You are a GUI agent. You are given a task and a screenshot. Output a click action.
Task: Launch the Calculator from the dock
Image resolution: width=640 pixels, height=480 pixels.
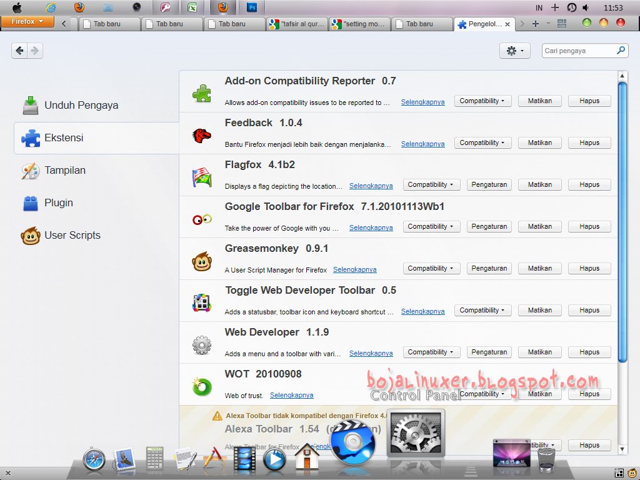[x=155, y=459]
